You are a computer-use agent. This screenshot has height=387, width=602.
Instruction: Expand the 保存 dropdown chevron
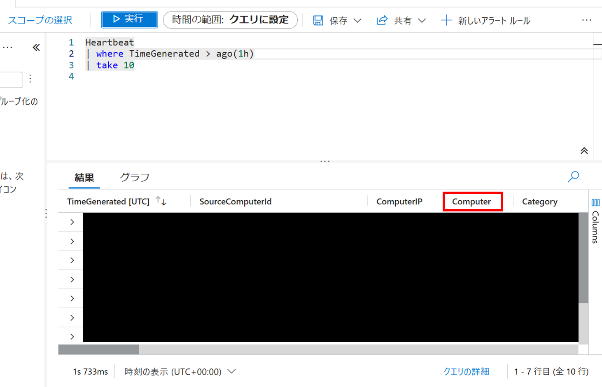(357, 20)
